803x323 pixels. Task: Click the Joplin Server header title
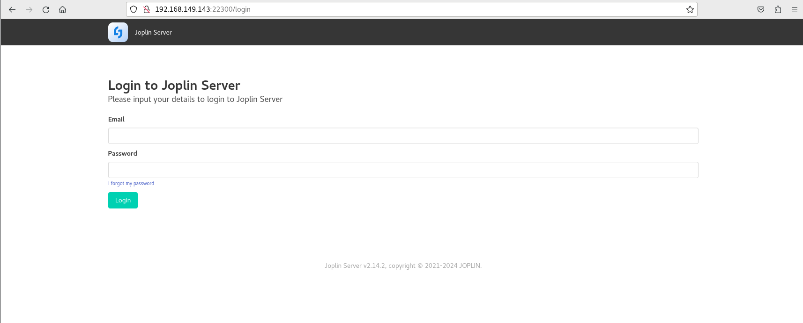tap(153, 32)
